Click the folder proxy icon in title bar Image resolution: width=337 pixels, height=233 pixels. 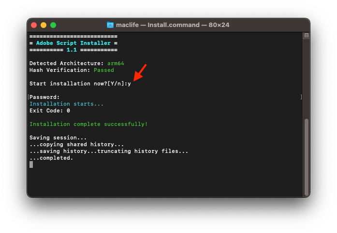pos(110,25)
